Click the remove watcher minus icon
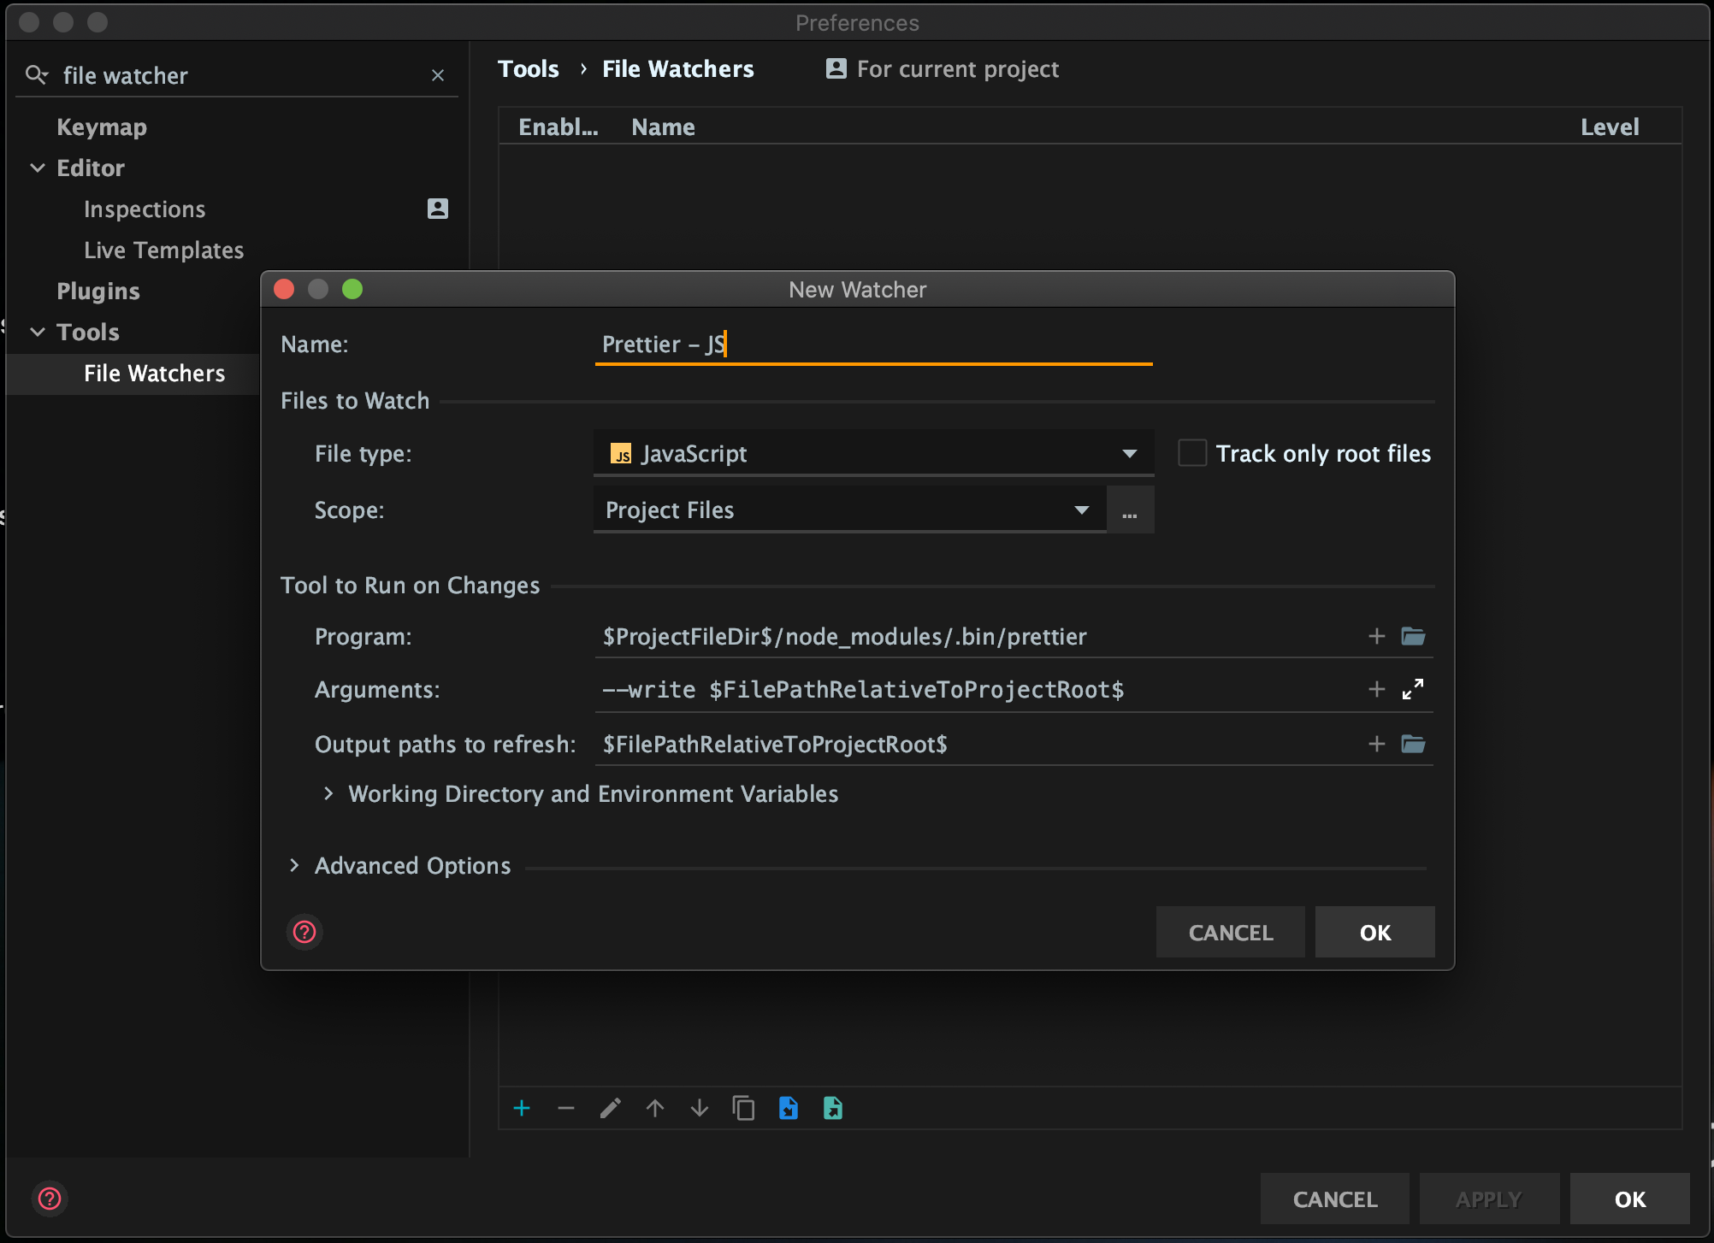Screen dimensions: 1714x1243 pyautogui.click(x=565, y=1108)
